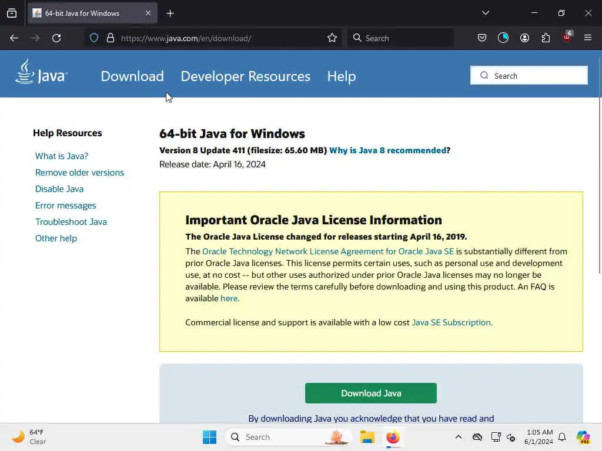Show hidden system tray icons
The height and width of the screenshot is (451, 602).
459,437
